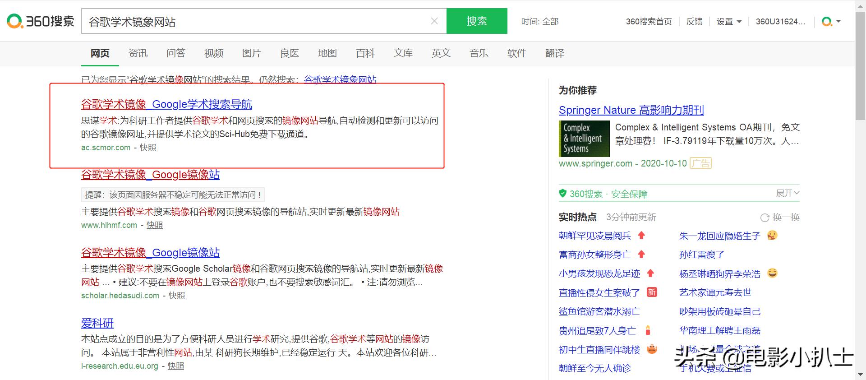Switch to the 文库 tab
This screenshot has width=866, height=380.
point(403,53)
